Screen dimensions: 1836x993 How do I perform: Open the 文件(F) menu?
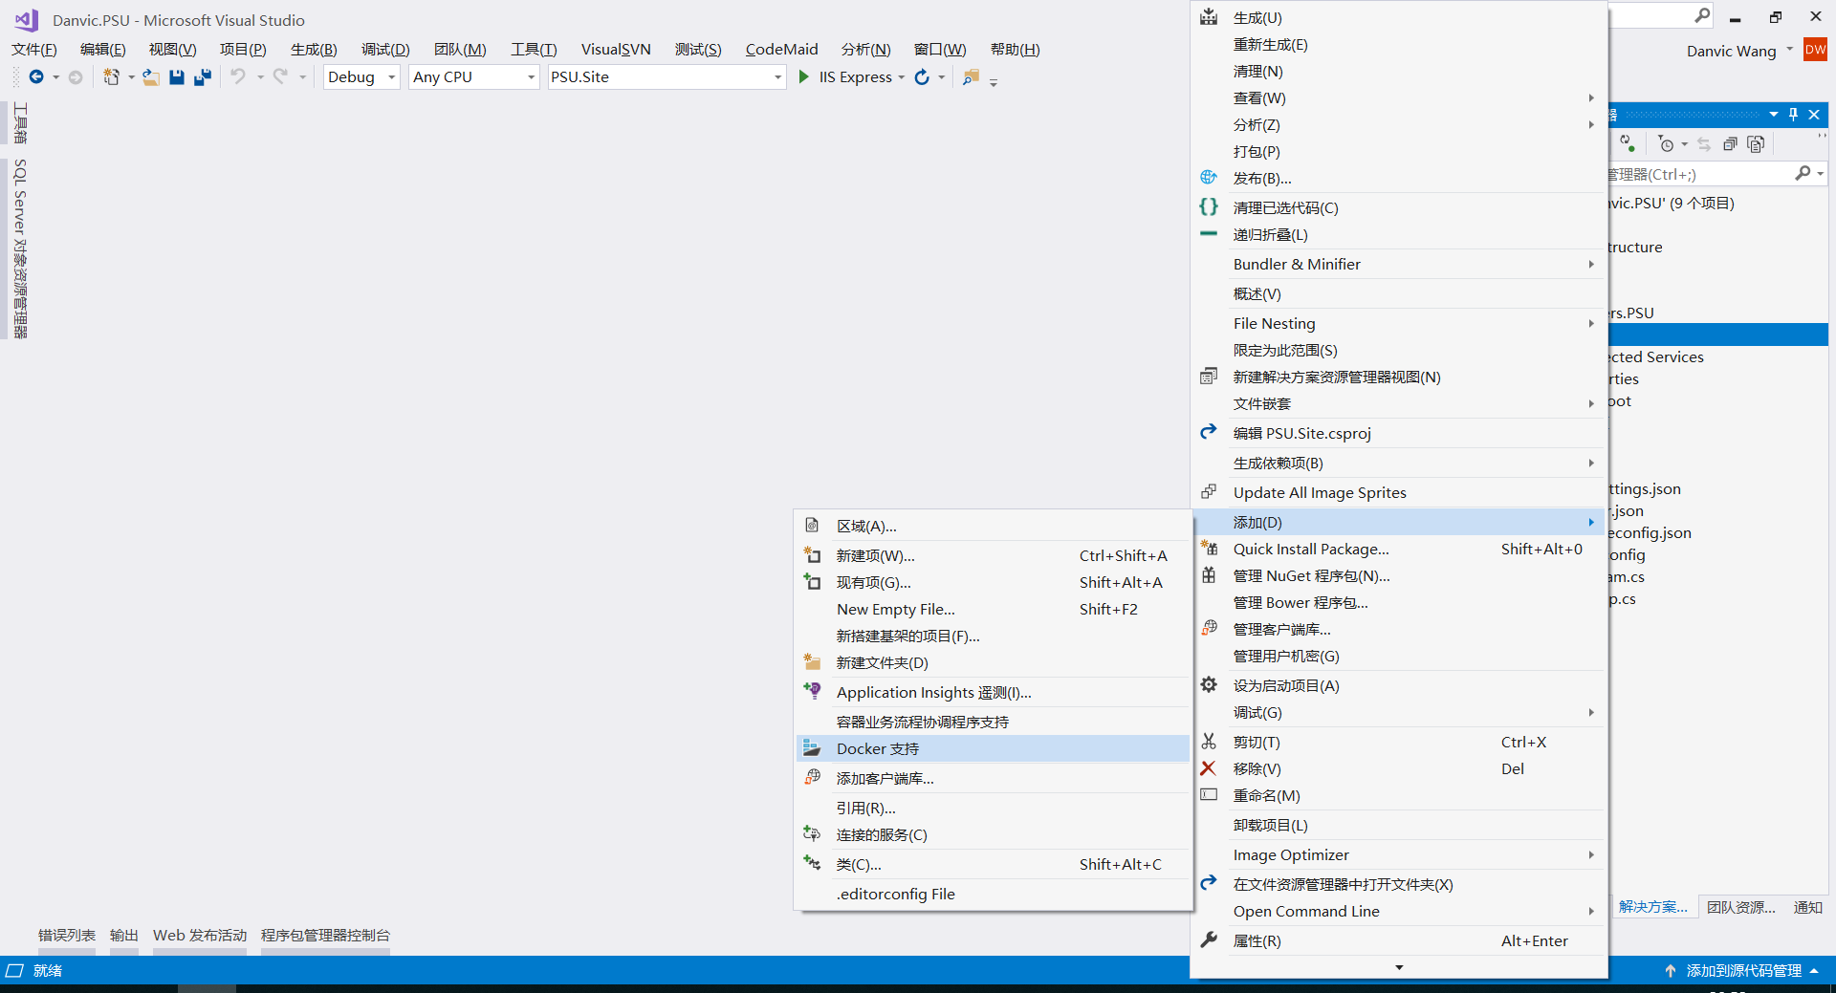pyautogui.click(x=34, y=49)
